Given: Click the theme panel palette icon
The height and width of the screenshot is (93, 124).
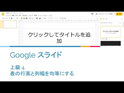Looking at the screenshot, I should click(101, 19).
